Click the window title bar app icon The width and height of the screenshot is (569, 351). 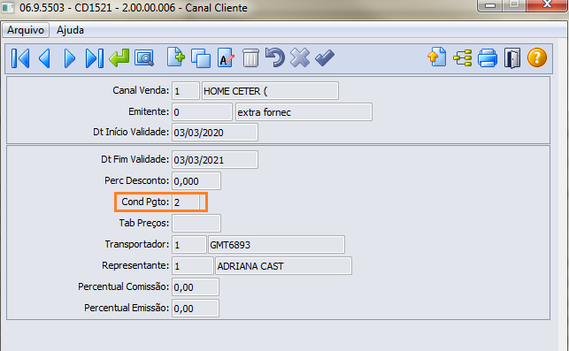tap(8, 7)
